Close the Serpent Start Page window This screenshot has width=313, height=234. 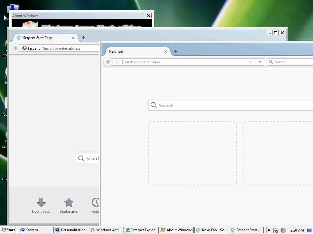tap(282, 33)
